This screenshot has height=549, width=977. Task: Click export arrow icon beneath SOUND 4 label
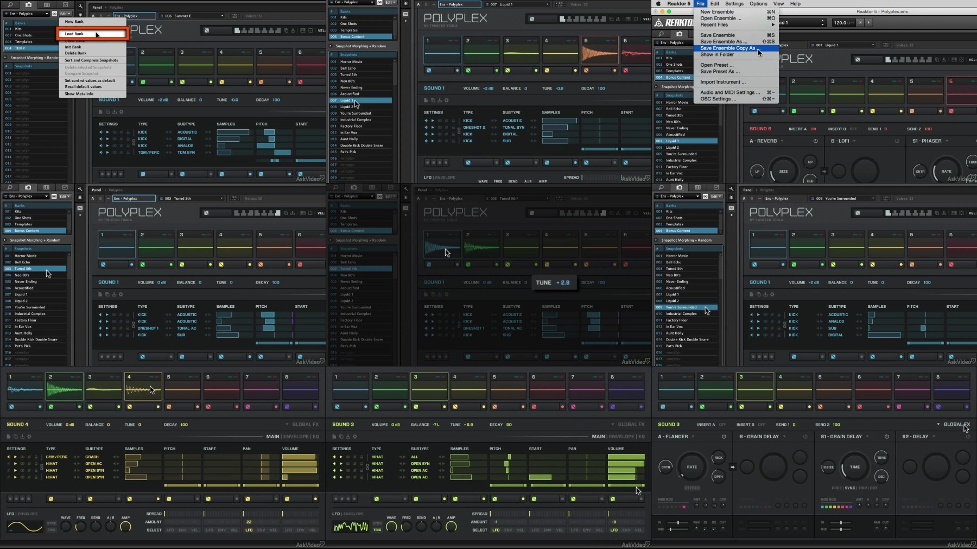(x=23, y=437)
